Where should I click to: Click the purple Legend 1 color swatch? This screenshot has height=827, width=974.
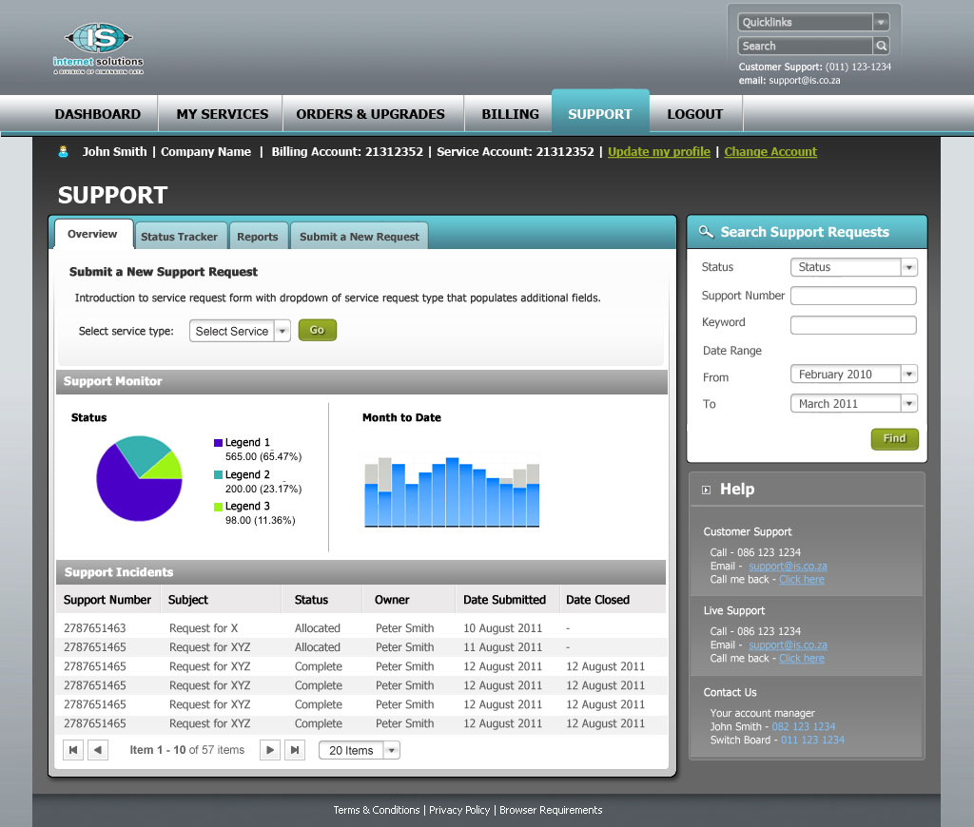(218, 443)
